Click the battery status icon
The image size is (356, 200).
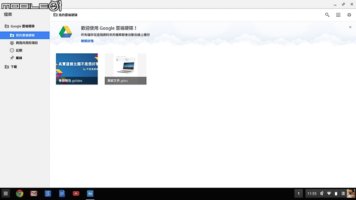click(x=336, y=194)
